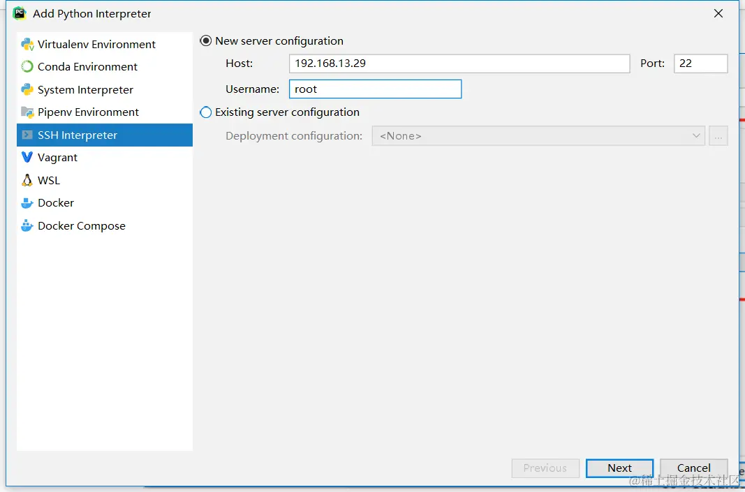The width and height of the screenshot is (745, 492).
Task: Click the Pipenv Environment folder icon
Action: point(27,112)
